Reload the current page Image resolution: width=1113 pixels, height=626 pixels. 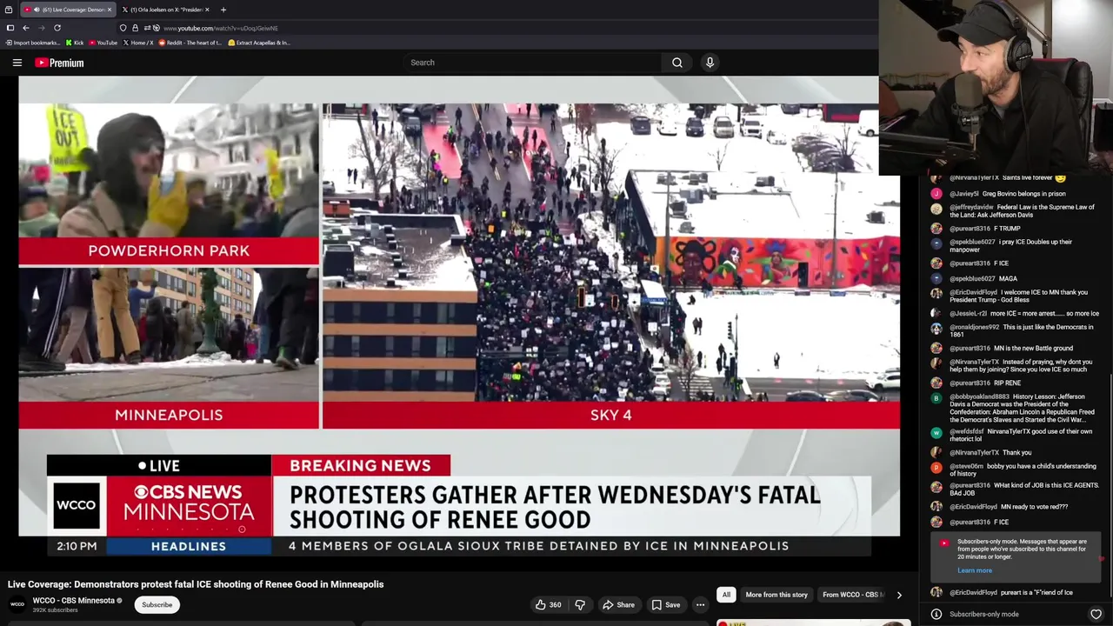(57, 28)
